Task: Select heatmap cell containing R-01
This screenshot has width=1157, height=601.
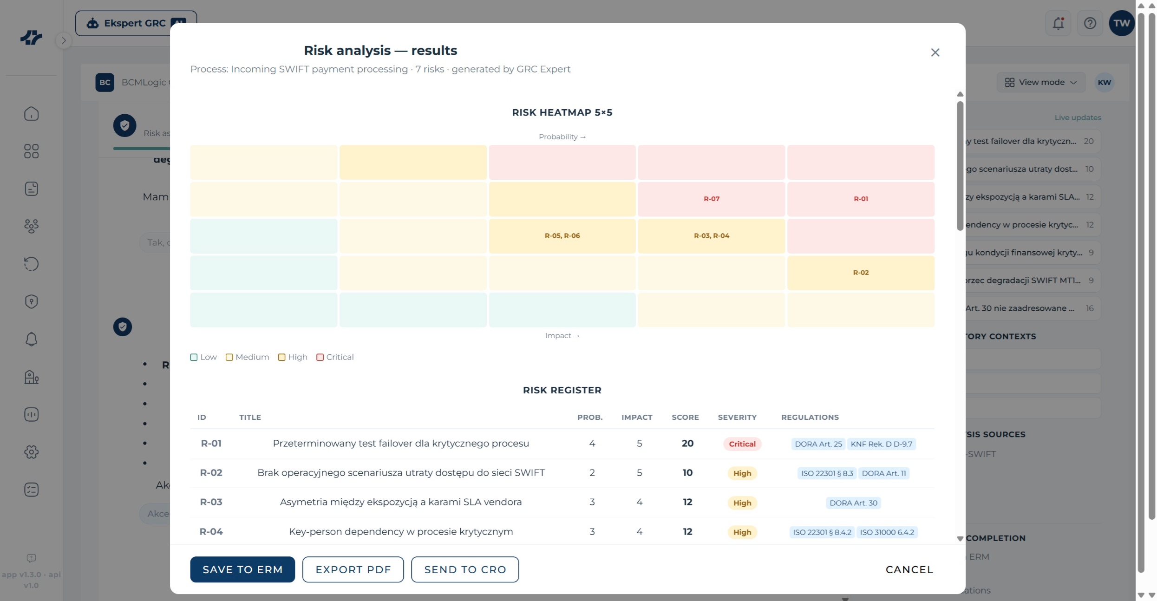Action: pos(861,199)
